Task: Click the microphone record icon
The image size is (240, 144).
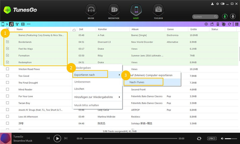Action: (x=233, y=16)
